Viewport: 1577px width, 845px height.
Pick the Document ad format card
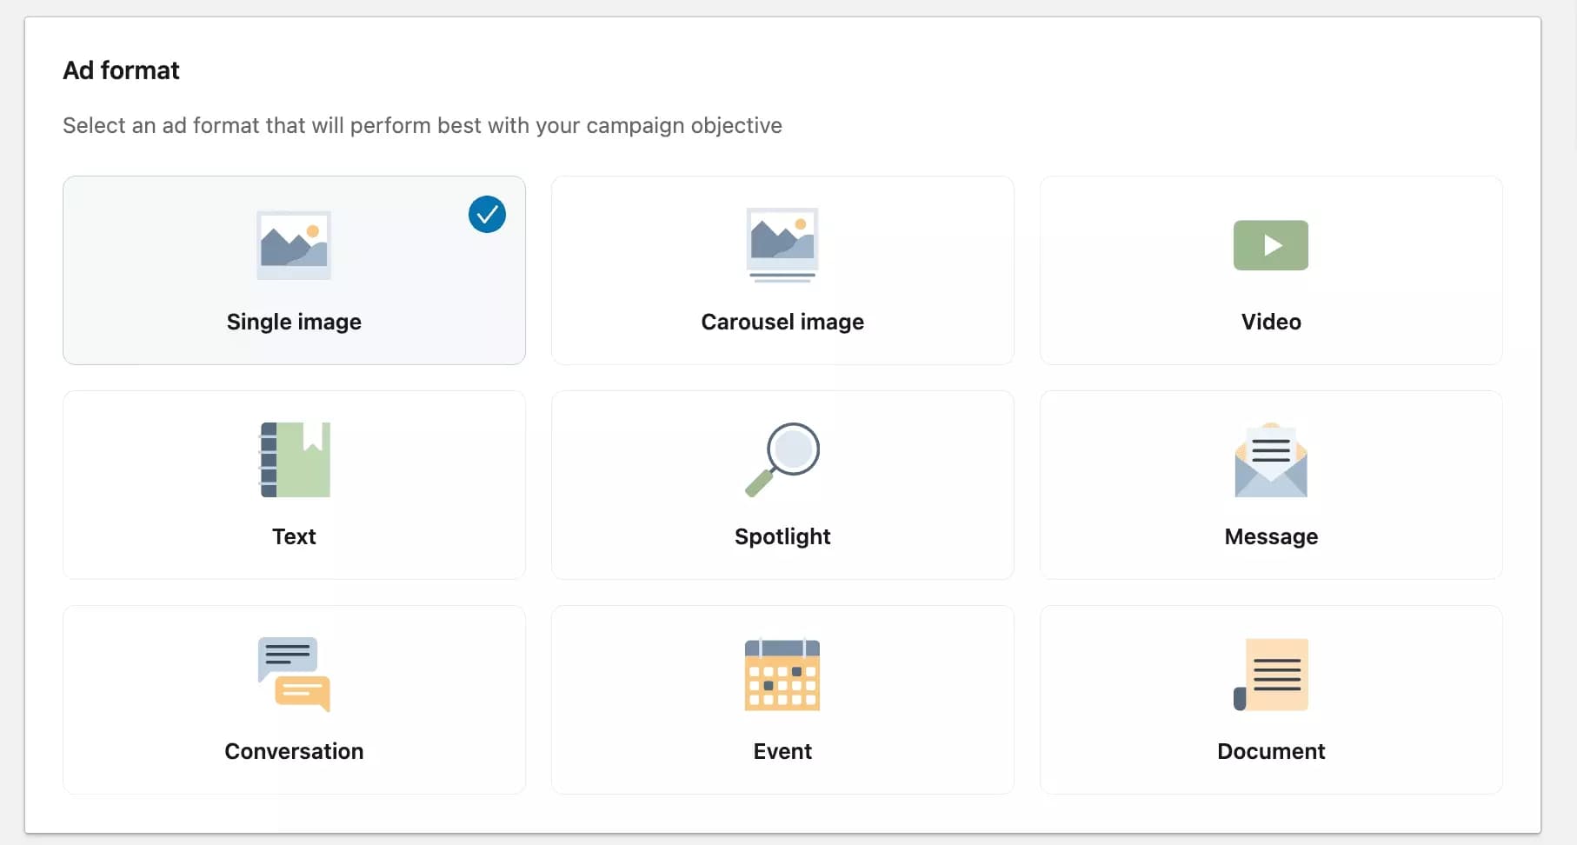pos(1270,701)
